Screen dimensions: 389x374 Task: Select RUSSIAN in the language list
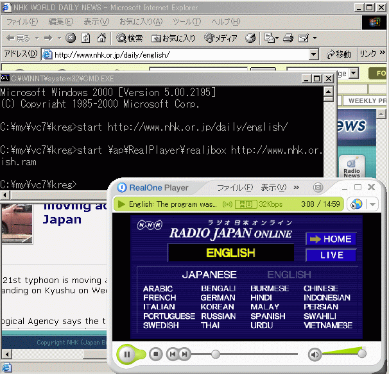pos(218,316)
